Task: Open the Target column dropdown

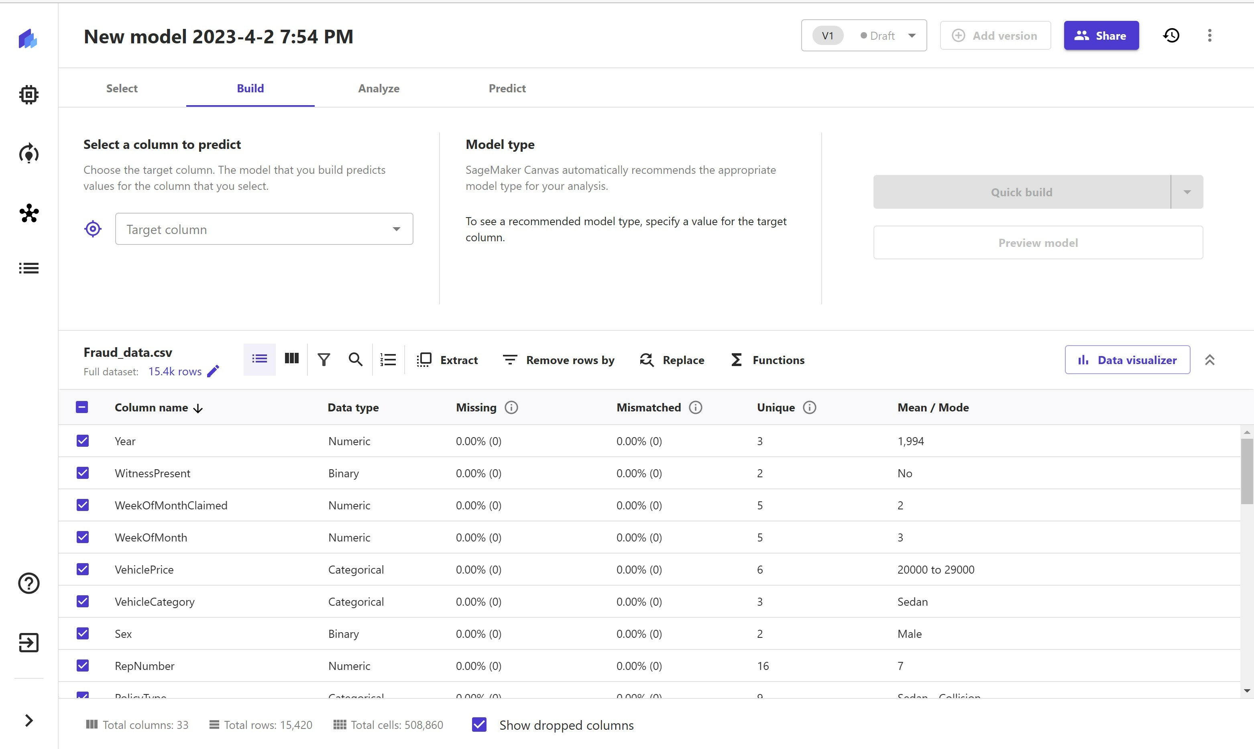Action: pyautogui.click(x=264, y=229)
